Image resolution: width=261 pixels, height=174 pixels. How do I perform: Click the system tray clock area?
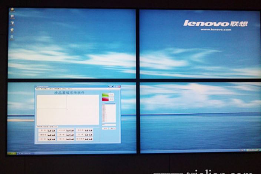pyautogui.click(x=254, y=150)
